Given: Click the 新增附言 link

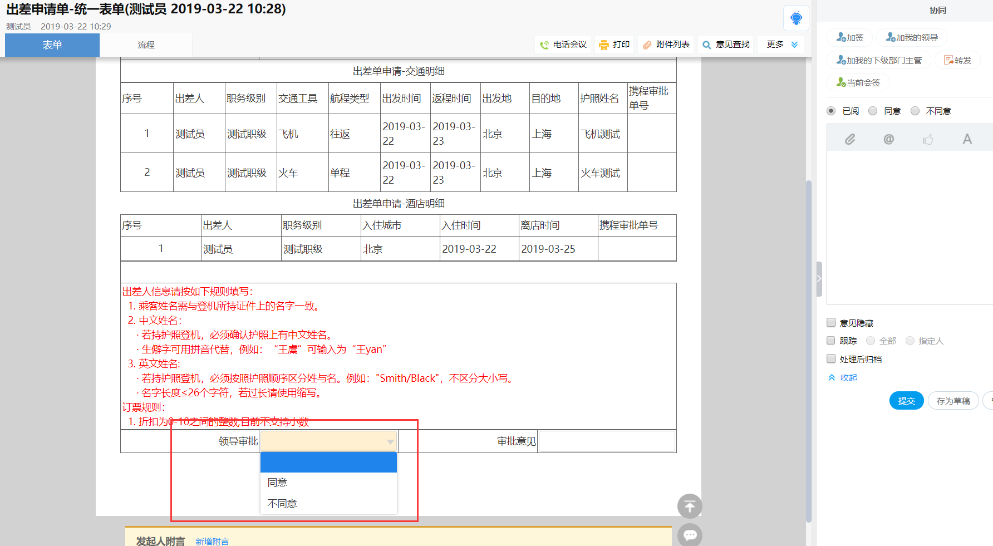Looking at the screenshot, I should point(212,541).
